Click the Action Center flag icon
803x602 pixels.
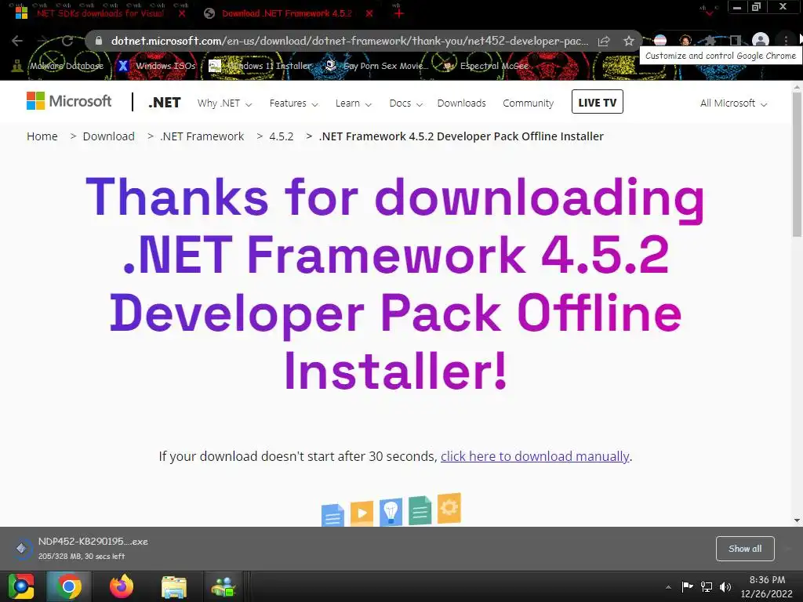687,586
